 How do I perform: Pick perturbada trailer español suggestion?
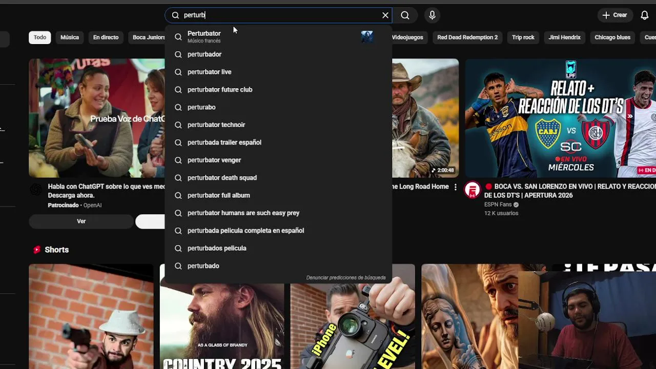278,142
